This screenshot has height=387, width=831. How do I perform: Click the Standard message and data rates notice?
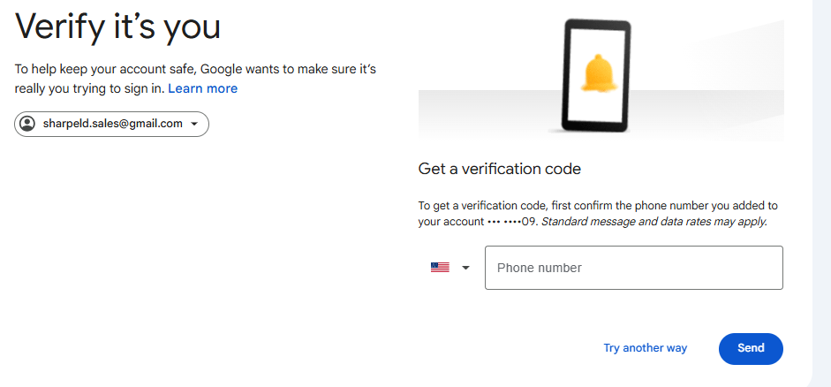(x=654, y=222)
